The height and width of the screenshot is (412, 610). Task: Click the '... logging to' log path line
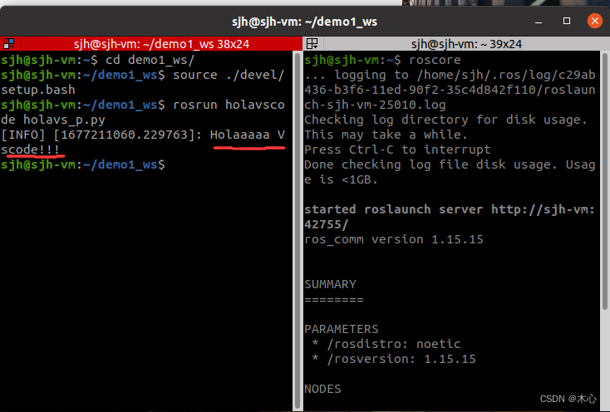(x=450, y=75)
